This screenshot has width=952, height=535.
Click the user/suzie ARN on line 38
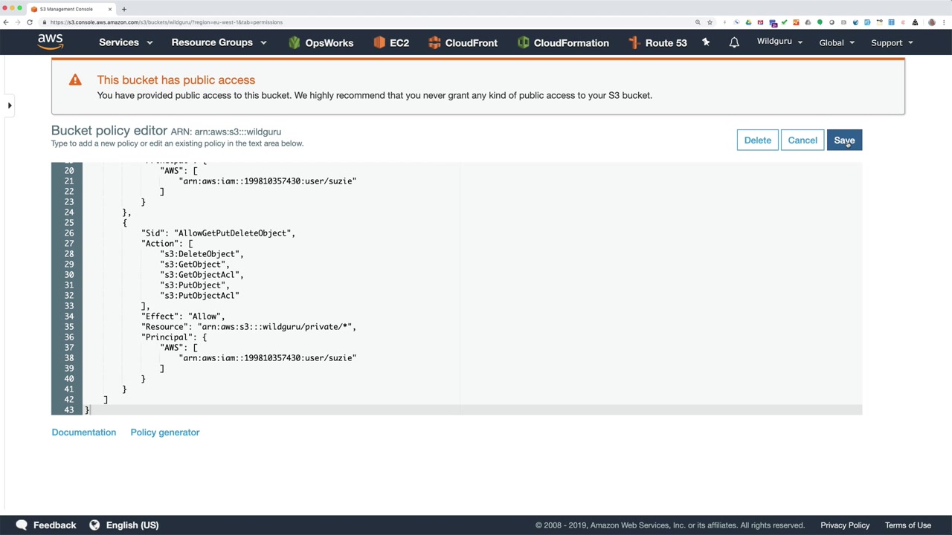click(x=268, y=358)
